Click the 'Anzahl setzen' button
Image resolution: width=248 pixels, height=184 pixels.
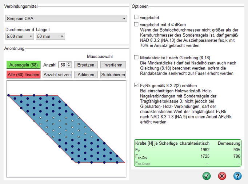57,75
